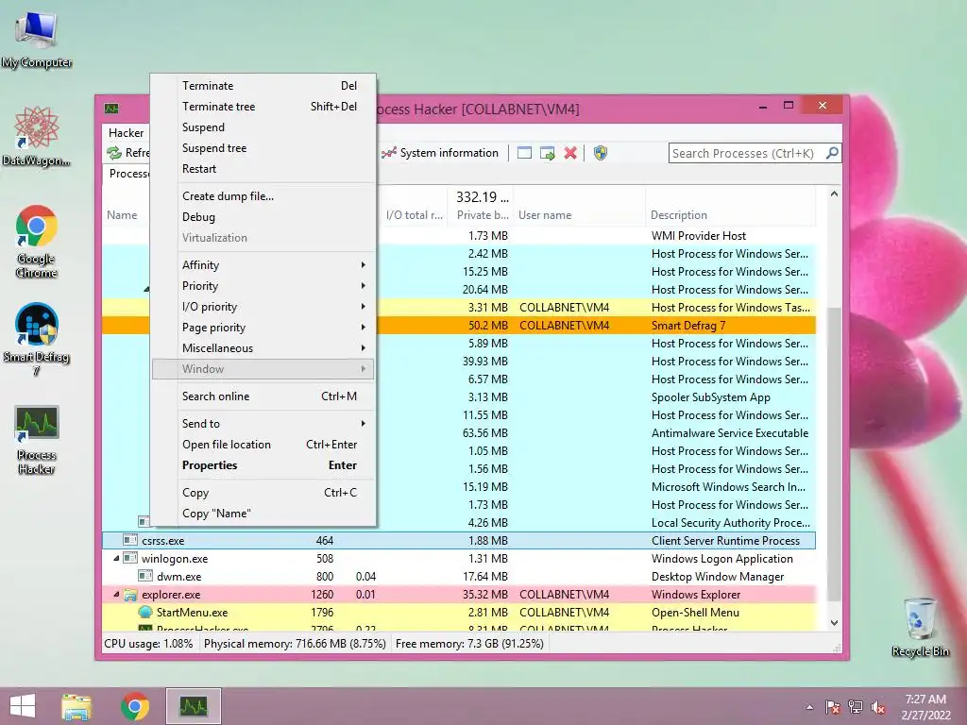Open Process Hacker desktop shortcut
Viewport: 967px width, 725px height.
(37, 440)
